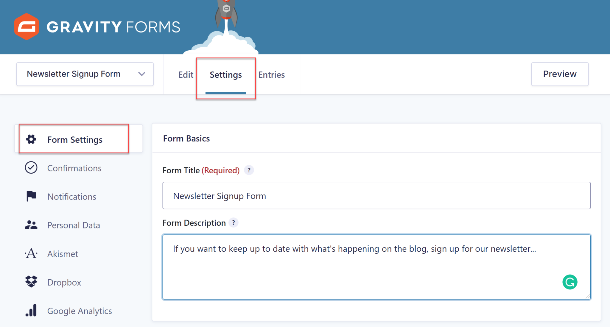Open the Form Settings gear icon

tap(31, 139)
